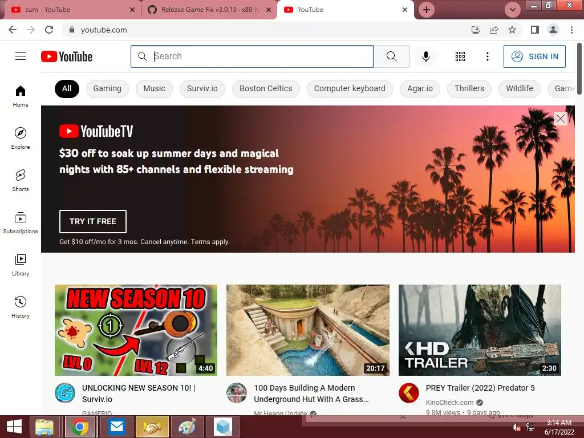The image size is (584, 438).
Task: Open the YouTube apps grid
Action: (460, 56)
